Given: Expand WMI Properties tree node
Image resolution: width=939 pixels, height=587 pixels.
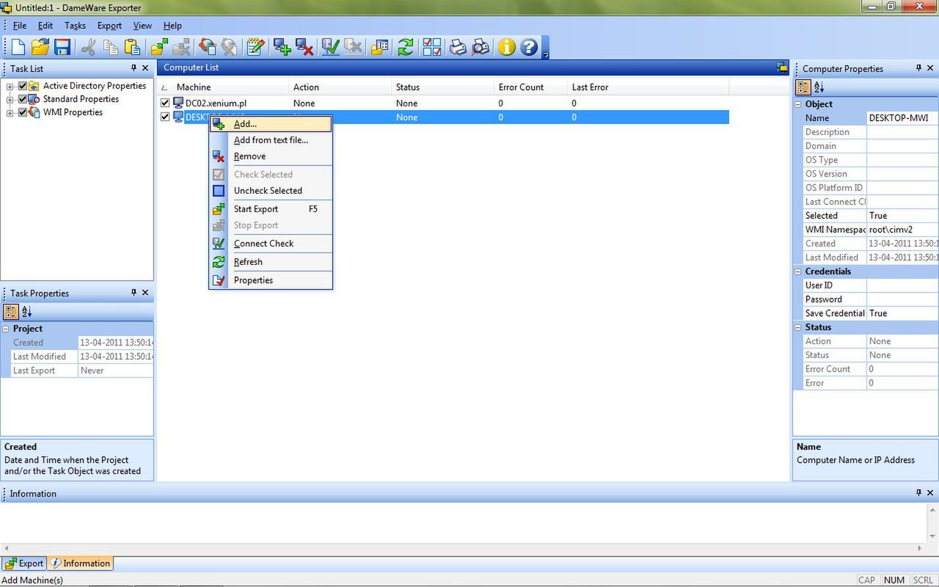Looking at the screenshot, I should [10, 113].
